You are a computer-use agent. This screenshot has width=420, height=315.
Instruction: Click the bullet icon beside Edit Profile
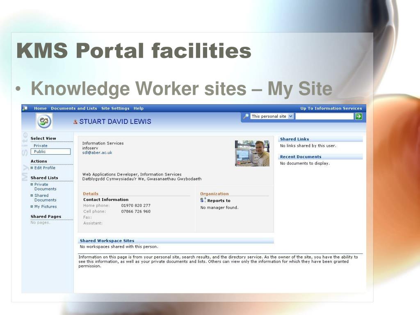(x=32, y=168)
